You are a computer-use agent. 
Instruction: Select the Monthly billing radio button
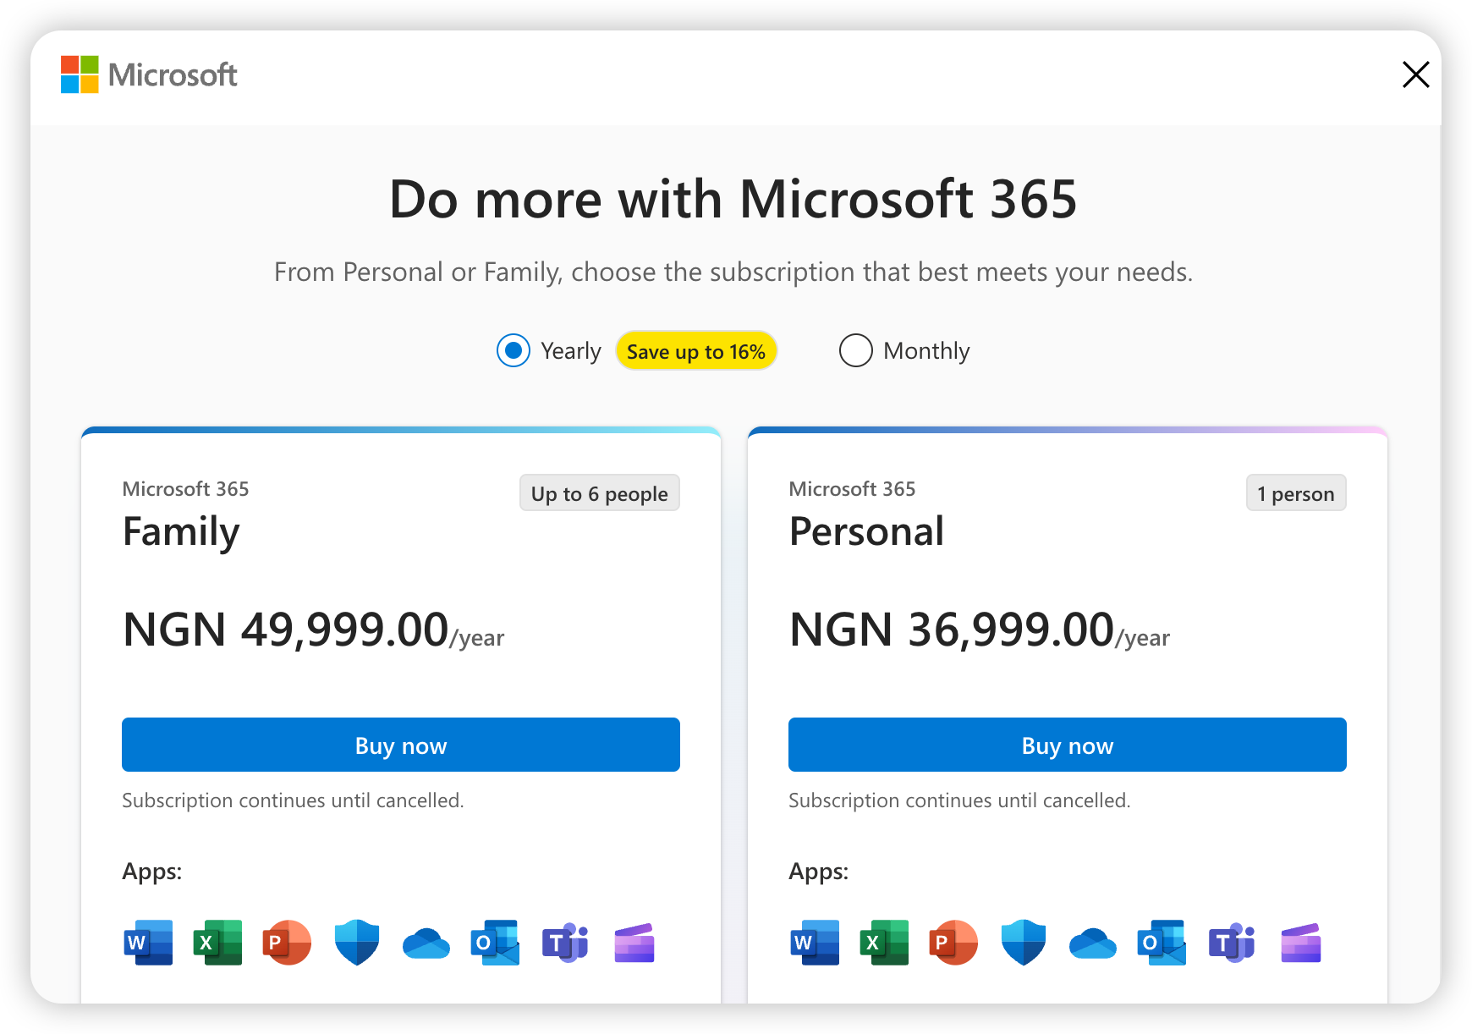click(x=855, y=350)
